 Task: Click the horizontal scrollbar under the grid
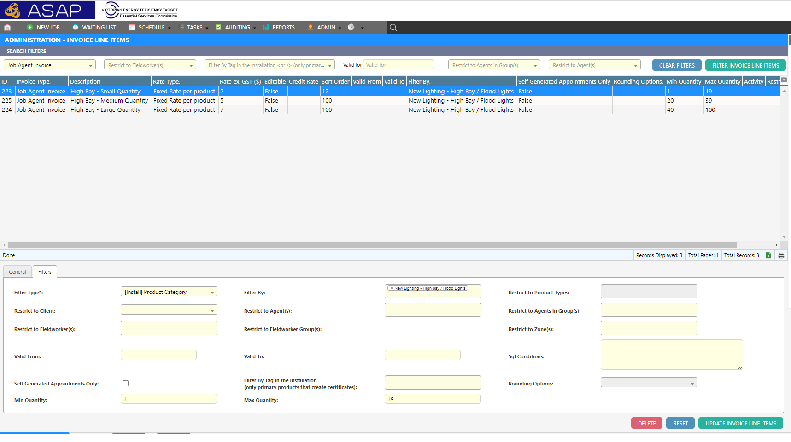pos(372,245)
